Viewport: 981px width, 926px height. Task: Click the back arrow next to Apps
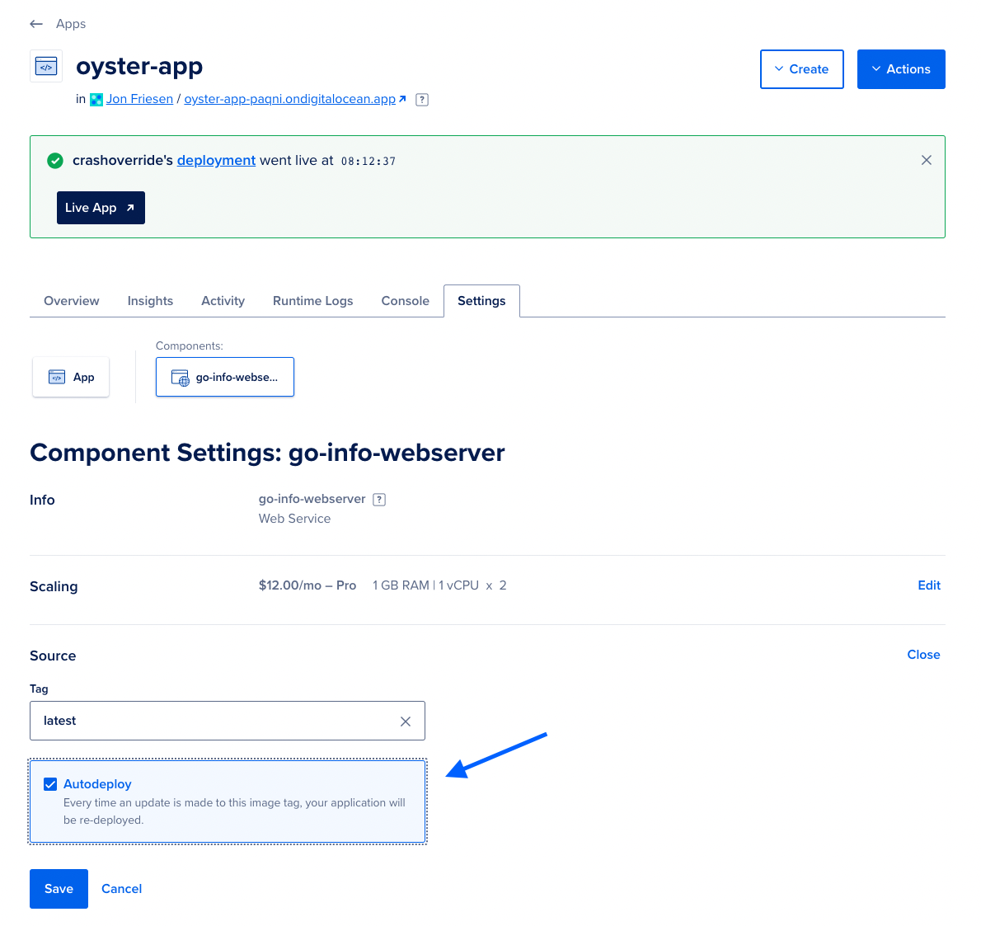(35, 24)
